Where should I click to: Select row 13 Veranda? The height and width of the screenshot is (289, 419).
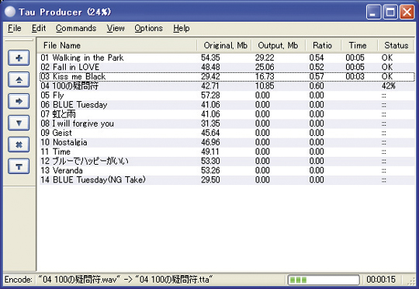tap(227, 170)
